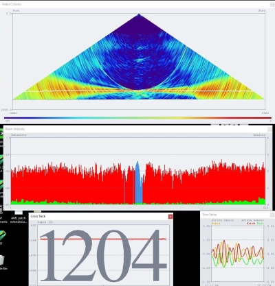Select the Time Series window title
Viewport: 275px width, 286px height.
tap(209, 215)
